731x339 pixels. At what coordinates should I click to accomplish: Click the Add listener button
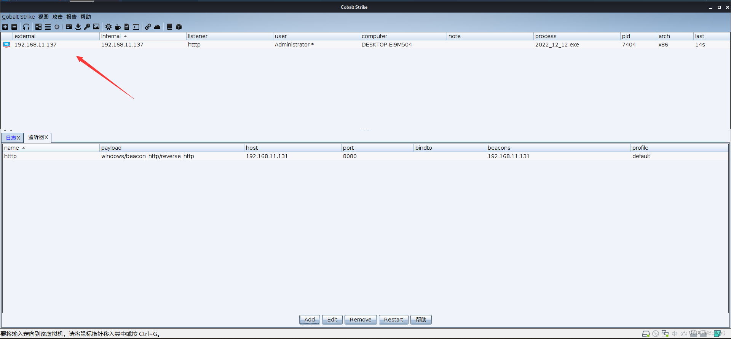[x=310, y=320]
